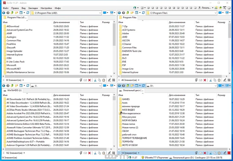The height and width of the screenshot is (161, 233).
Task: Go forward in the Program Files (x86) pane
Action: click(x=8, y=13)
